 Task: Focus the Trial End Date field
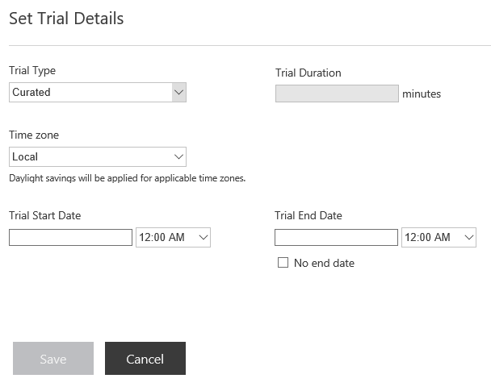(x=336, y=238)
